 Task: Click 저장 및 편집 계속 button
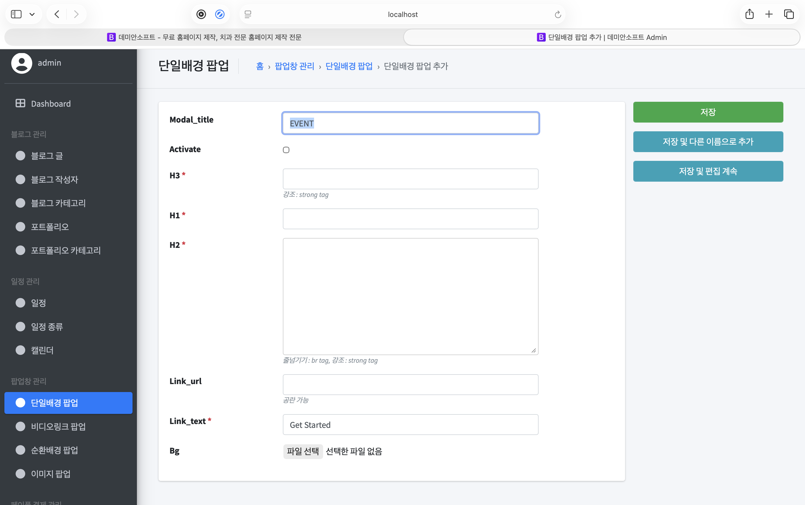point(708,171)
